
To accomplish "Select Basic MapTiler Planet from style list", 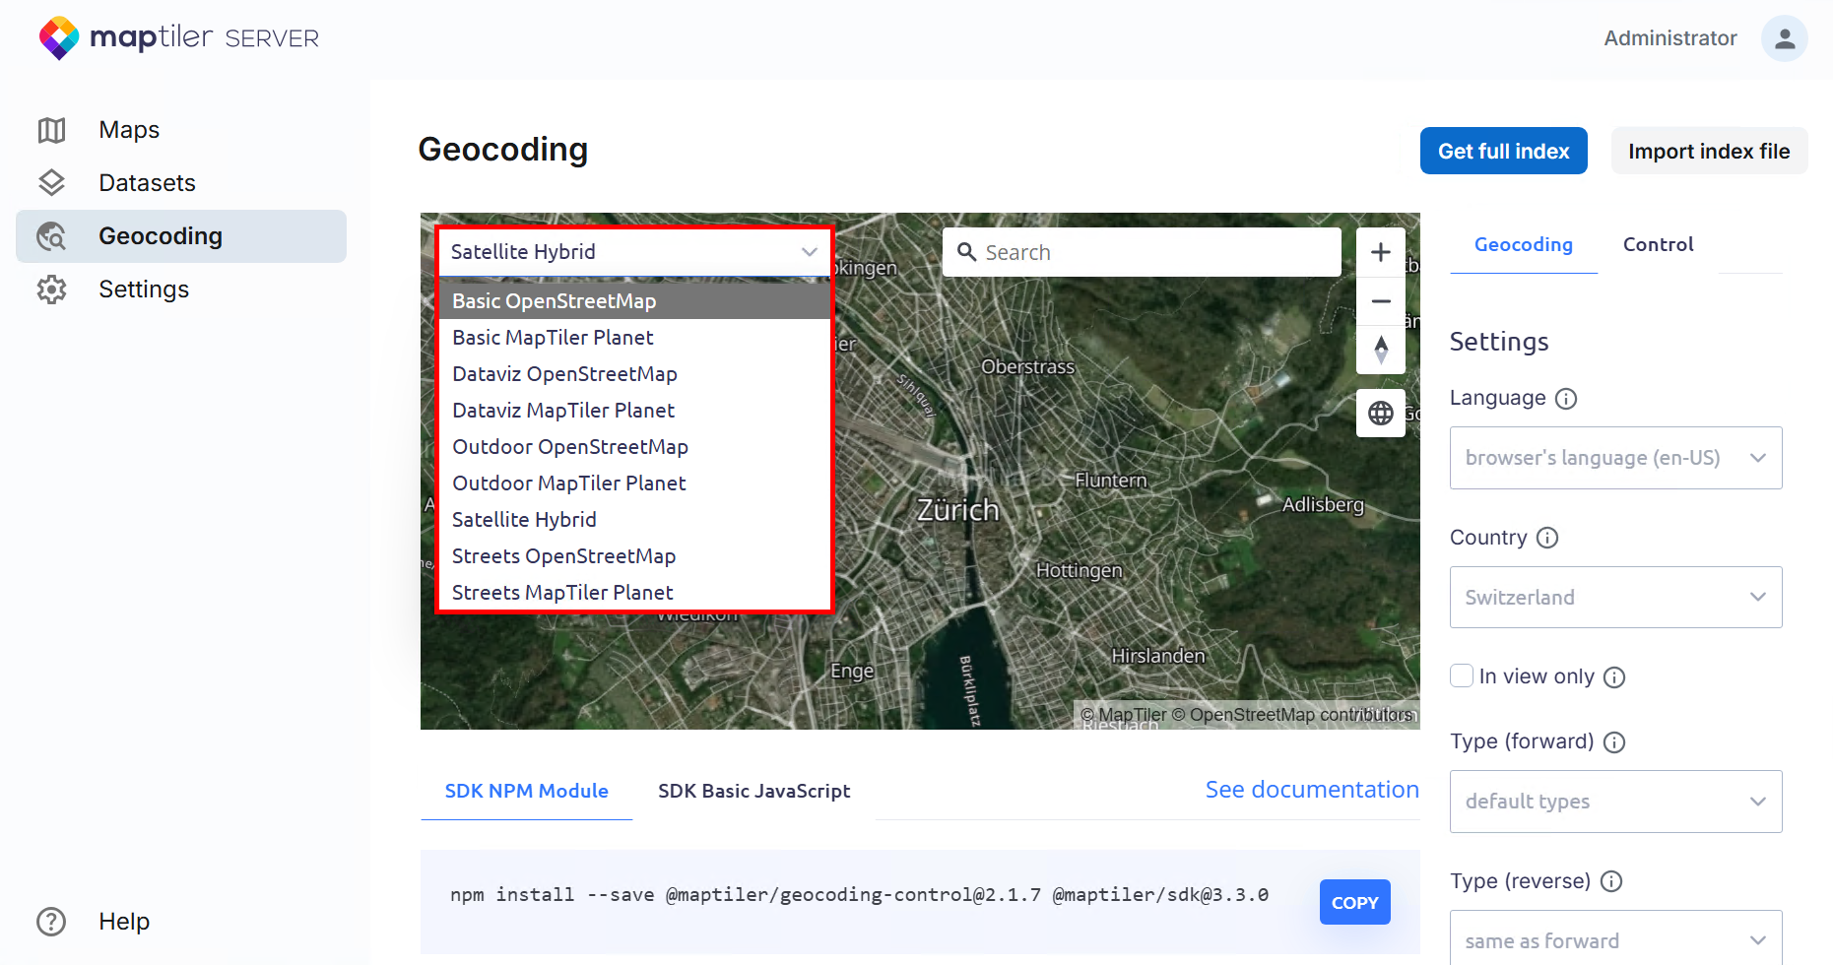I will 553,338.
